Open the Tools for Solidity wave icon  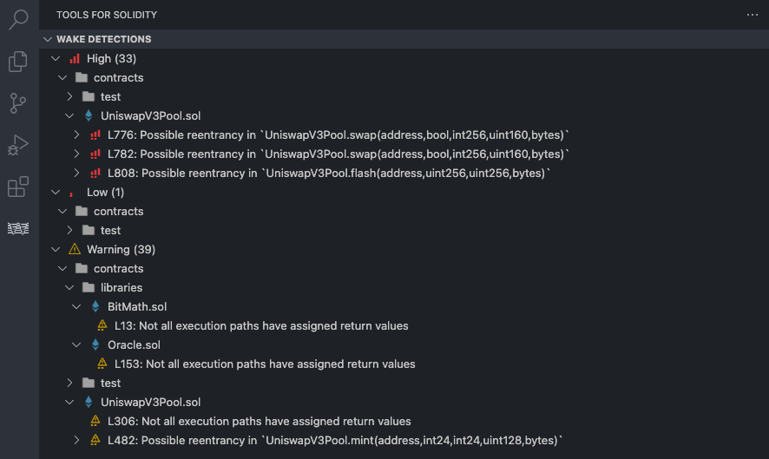18,228
